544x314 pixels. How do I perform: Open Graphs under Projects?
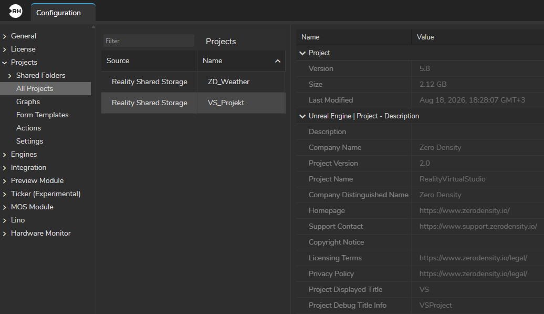point(28,102)
